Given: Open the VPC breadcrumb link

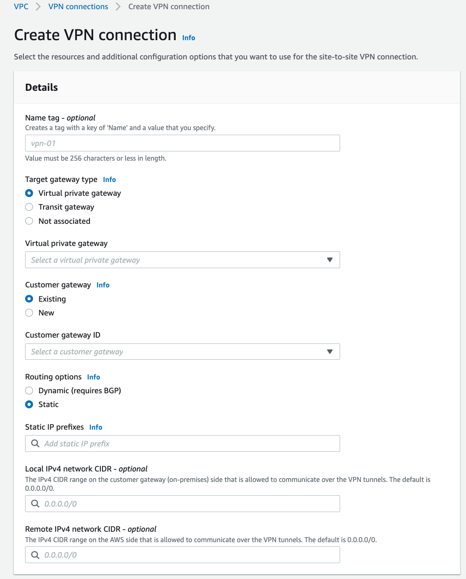Looking at the screenshot, I should coord(21,6).
